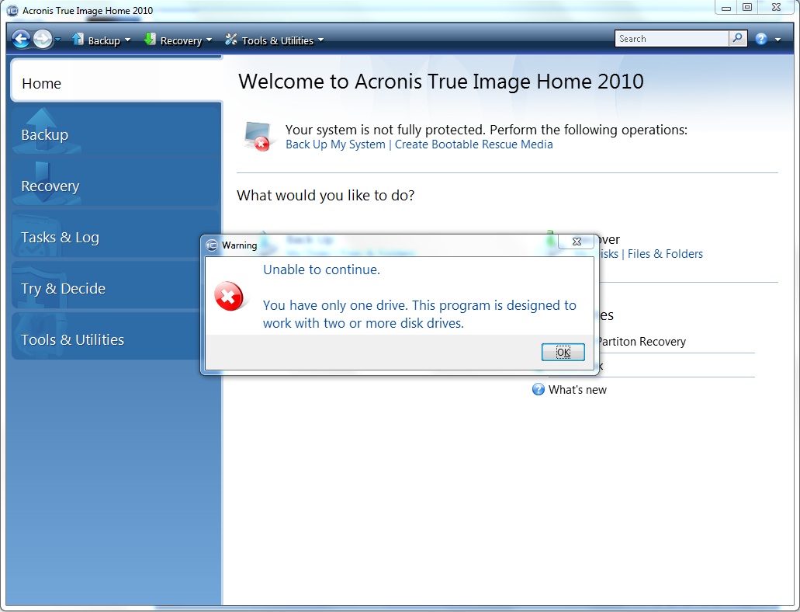
Task: Click the Create Bootable Rescue Media link
Action: 473,144
